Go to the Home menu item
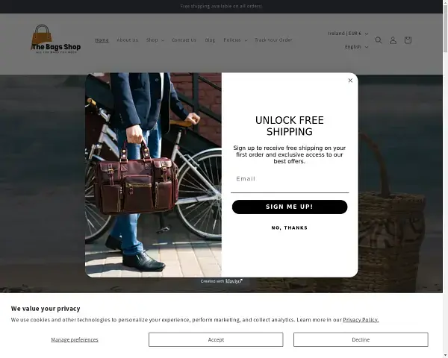 [102, 40]
